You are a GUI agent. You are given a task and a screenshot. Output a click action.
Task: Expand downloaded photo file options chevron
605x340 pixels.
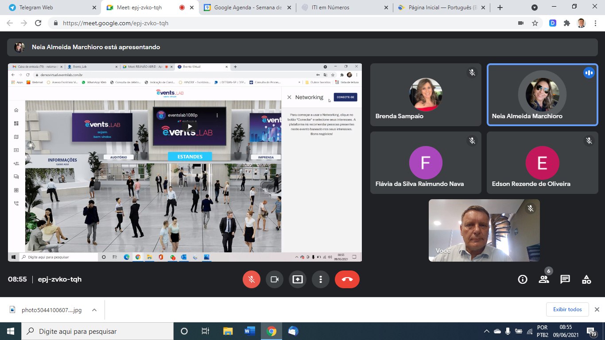coord(94,310)
